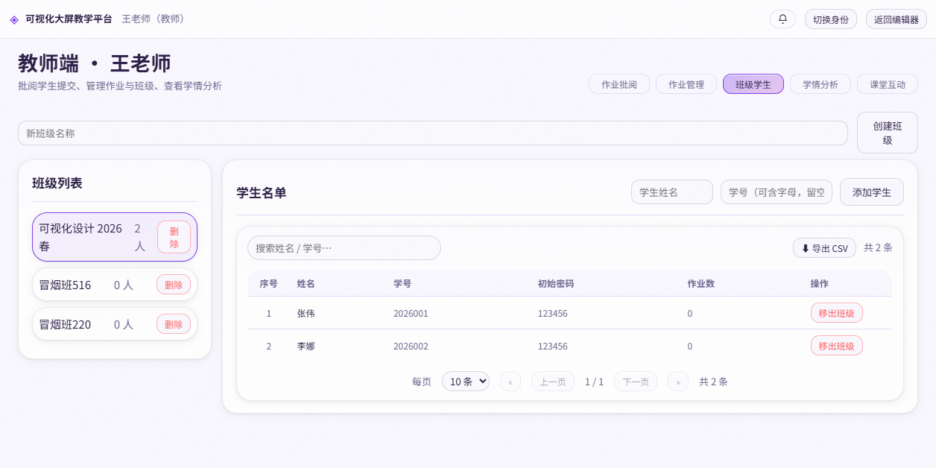Export the roster with 导出 CSV
The width and height of the screenshot is (936, 468).
(824, 248)
